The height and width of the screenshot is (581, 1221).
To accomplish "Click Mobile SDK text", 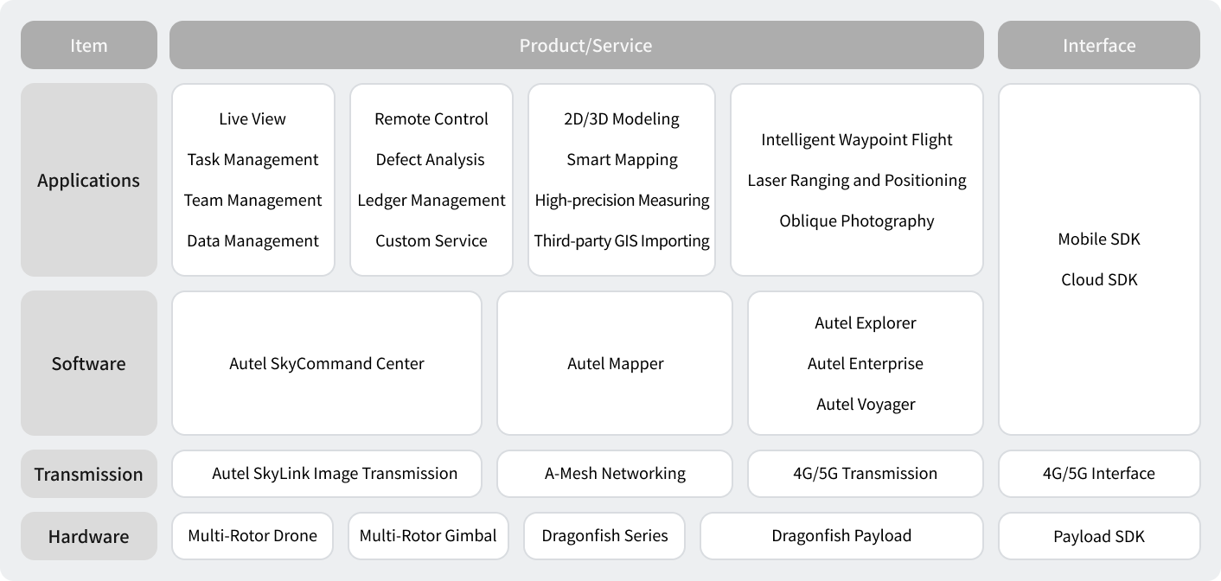I will pos(1098,239).
